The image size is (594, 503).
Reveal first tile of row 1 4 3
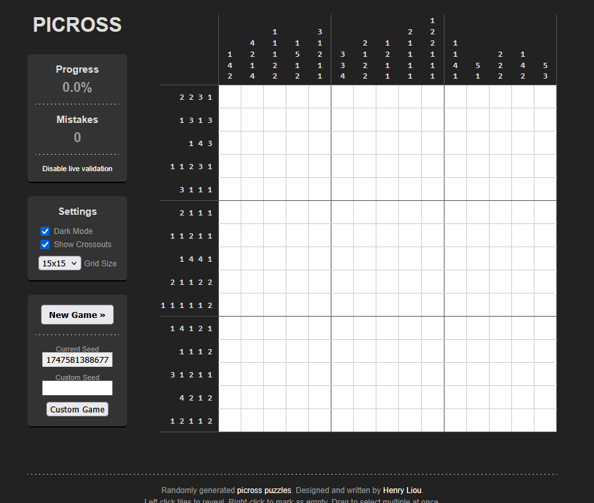coord(230,143)
